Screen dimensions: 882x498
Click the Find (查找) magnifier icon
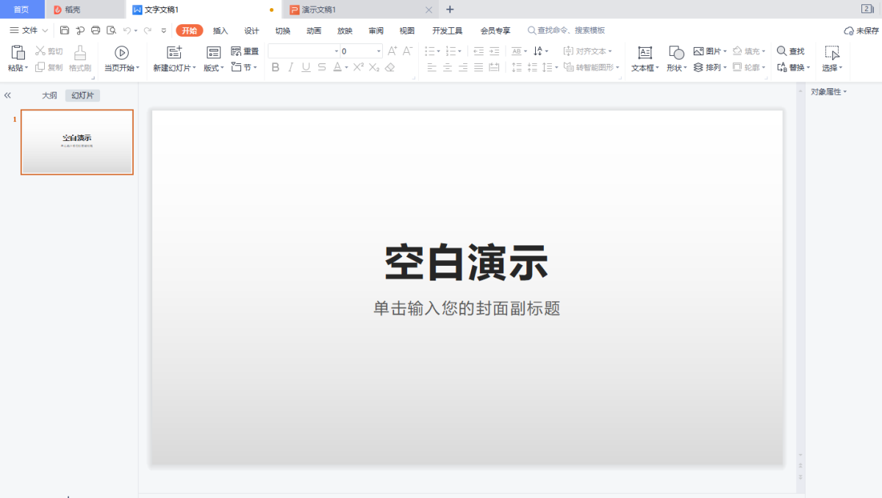(x=782, y=51)
